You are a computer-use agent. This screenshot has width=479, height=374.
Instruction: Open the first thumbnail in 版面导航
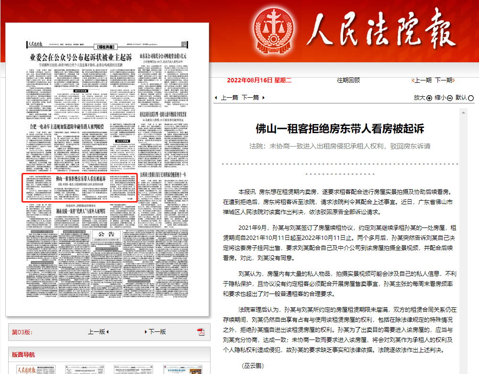(36, 369)
